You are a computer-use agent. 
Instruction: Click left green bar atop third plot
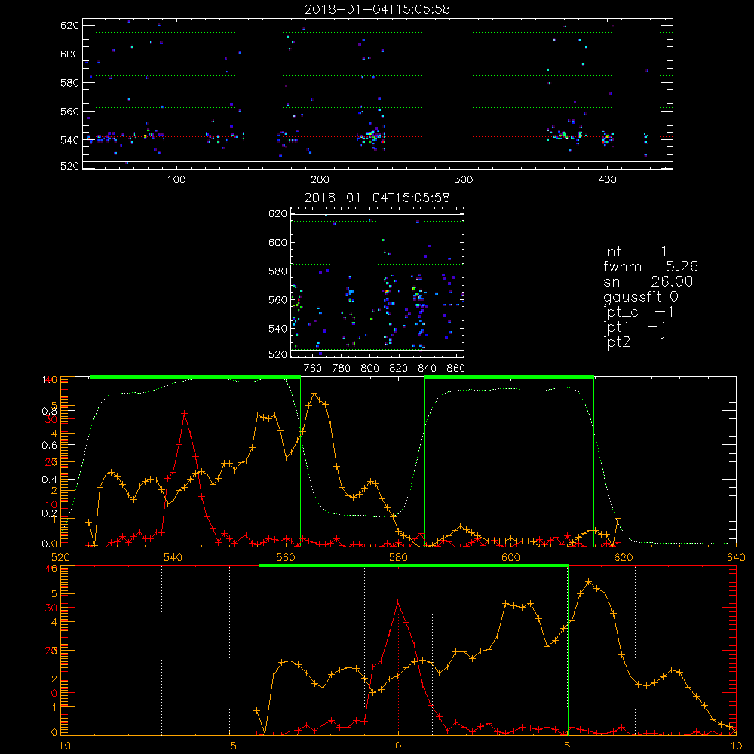point(195,378)
